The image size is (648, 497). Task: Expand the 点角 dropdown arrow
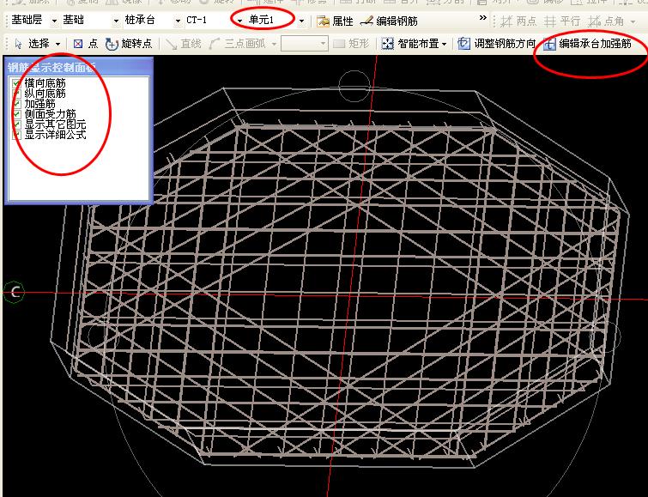coord(633,21)
